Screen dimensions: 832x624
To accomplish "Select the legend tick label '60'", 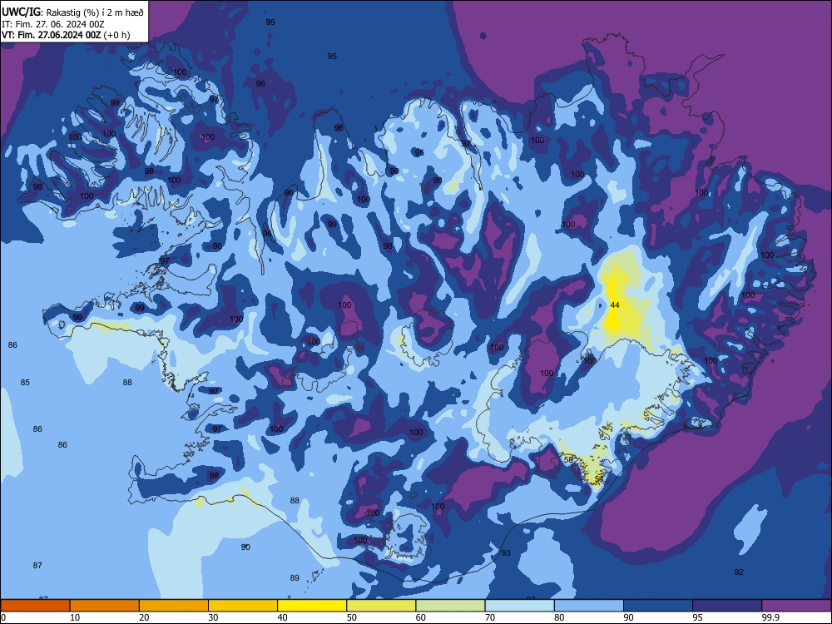I will pos(421,617).
